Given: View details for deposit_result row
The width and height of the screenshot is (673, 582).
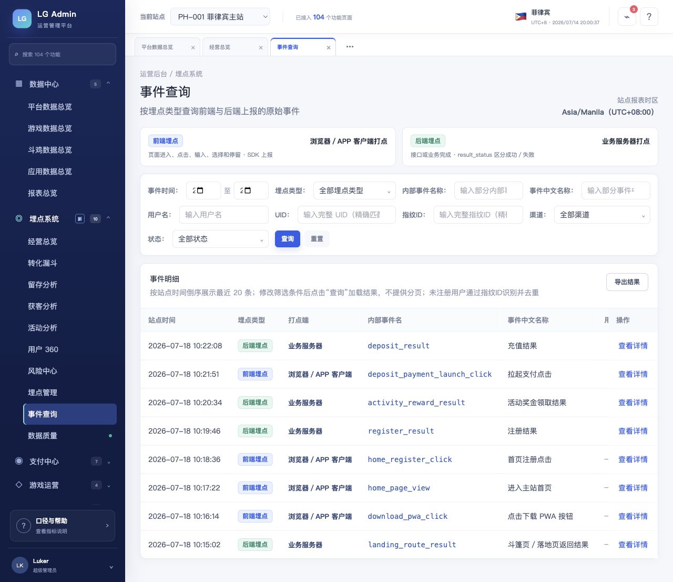Looking at the screenshot, I should 633,346.
